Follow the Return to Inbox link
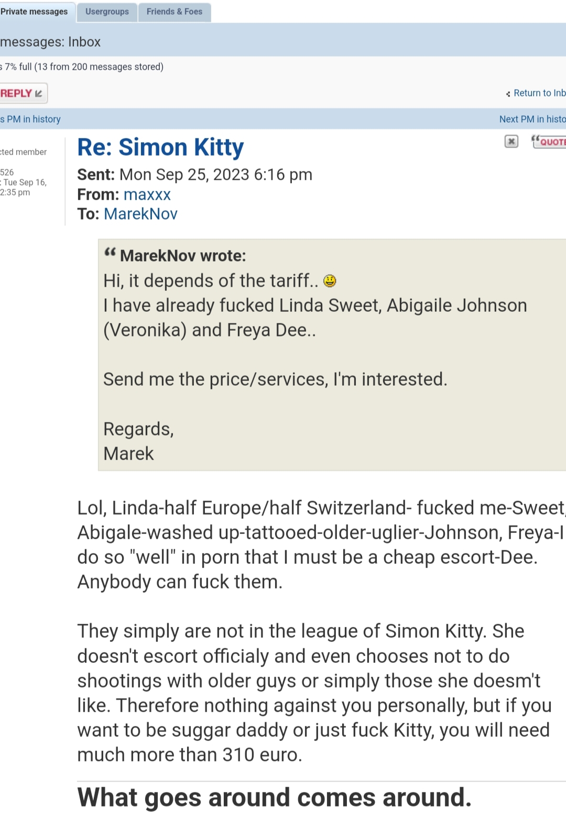 [539, 93]
